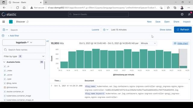Click the browser back arrow
193x108 pixels.
coord(4,7)
